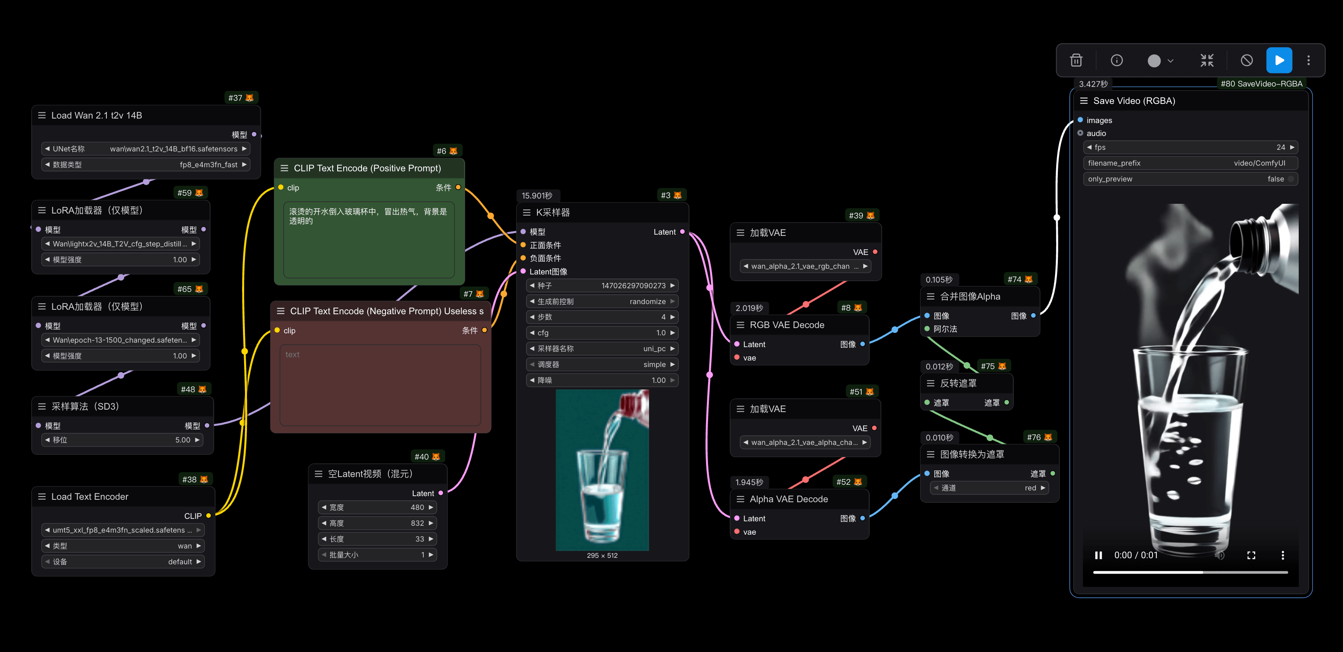Delete selected node with trash icon

(x=1076, y=60)
